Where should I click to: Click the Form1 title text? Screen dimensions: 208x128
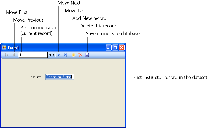point(13,48)
